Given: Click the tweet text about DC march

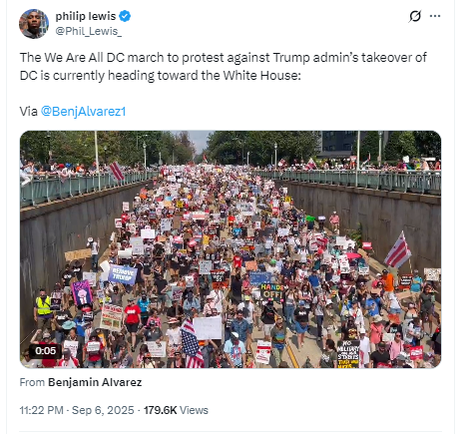Looking at the screenshot, I should (223, 67).
